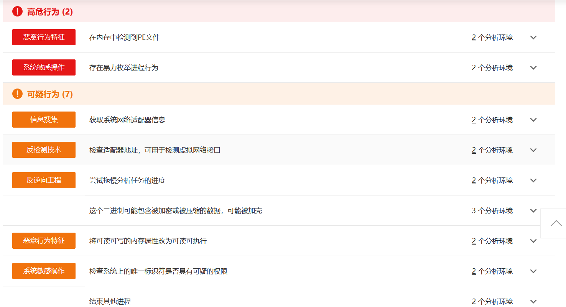Expand the 在内存中检测到PE文件 row chevron
Screen dimensions: 566x307
pyautogui.click(x=533, y=38)
